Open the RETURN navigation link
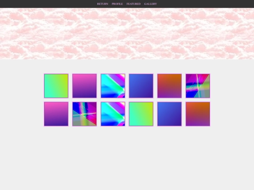The width and height of the screenshot is (254, 190). coord(103,4)
